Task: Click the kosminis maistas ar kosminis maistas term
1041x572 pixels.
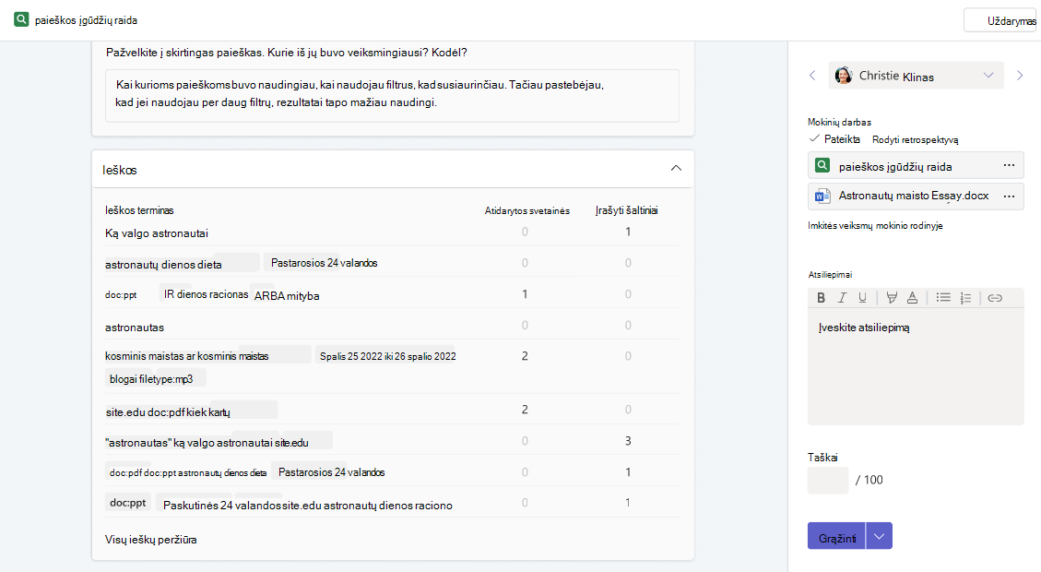Action: (x=186, y=356)
